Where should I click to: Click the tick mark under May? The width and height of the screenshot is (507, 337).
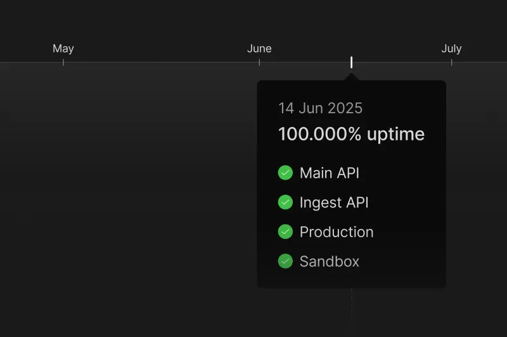63,63
